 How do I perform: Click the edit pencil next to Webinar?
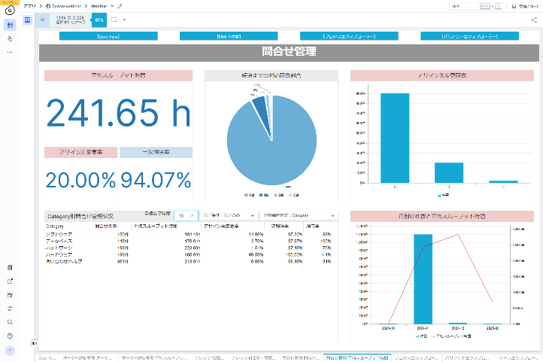point(120,6)
